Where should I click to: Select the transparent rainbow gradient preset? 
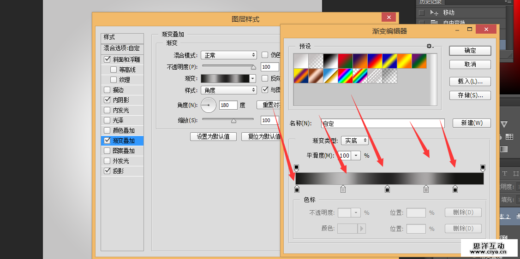click(360, 76)
